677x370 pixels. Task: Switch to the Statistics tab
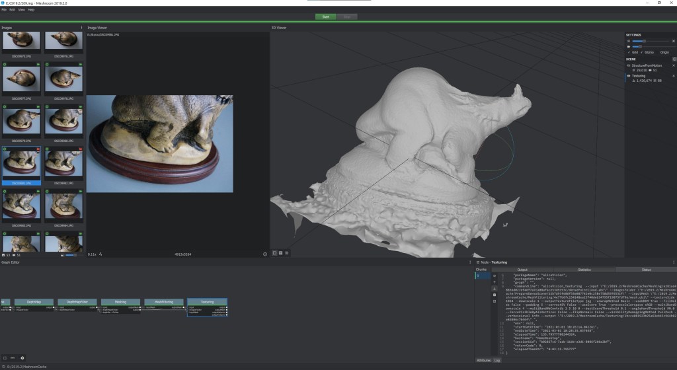(584, 270)
